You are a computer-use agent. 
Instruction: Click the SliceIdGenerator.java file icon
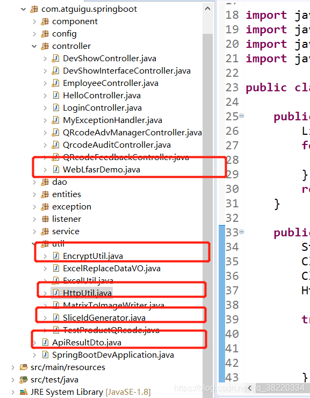[56, 318]
